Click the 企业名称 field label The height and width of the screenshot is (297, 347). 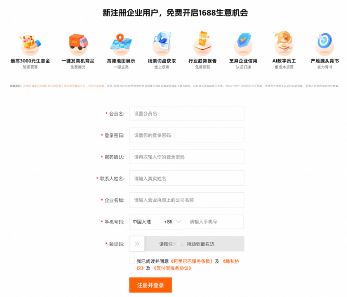coord(114,200)
